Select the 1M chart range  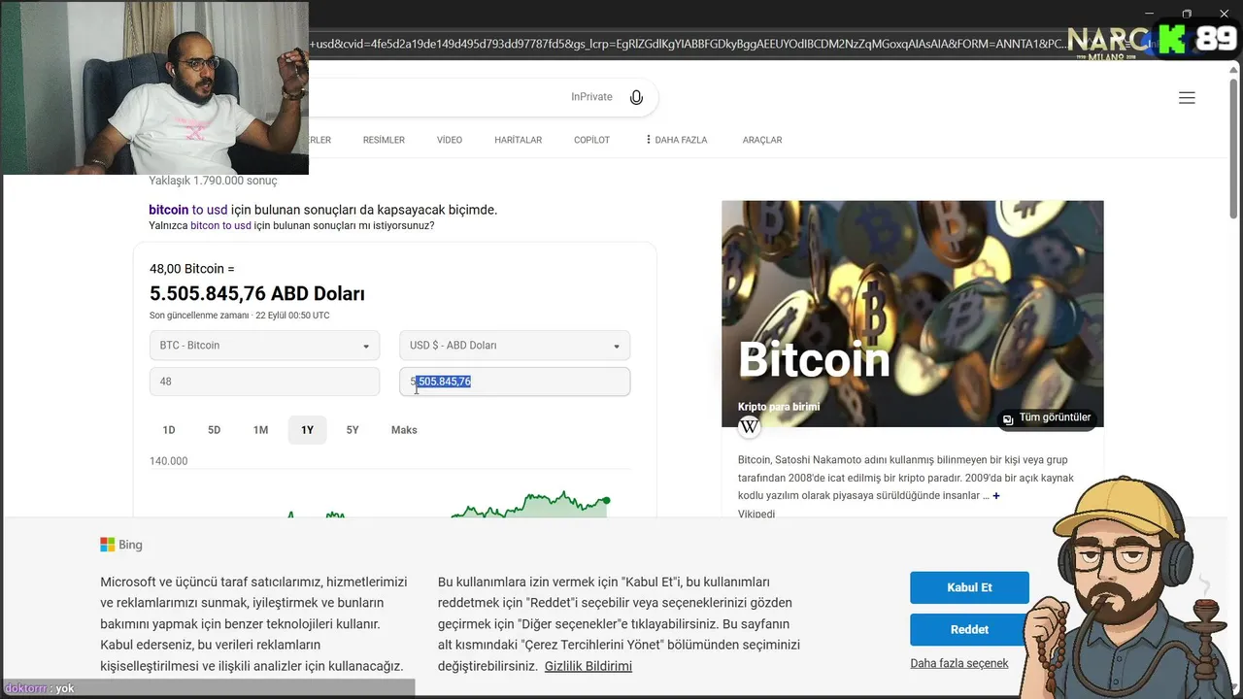(260, 430)
